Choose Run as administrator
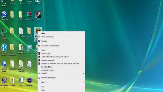The width and height of the screenshot is (163, 92). pyautogui.click(x=61, y=37)
